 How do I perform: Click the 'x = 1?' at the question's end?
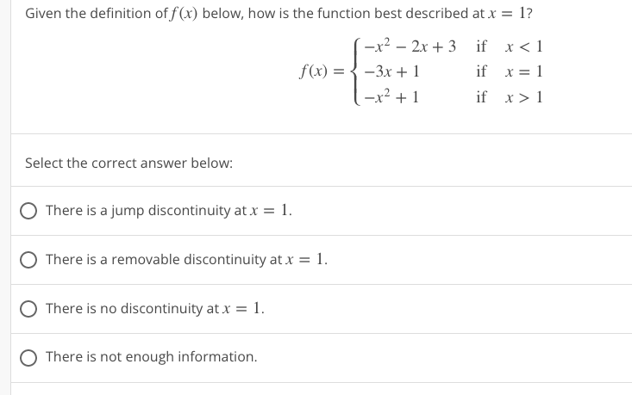click(x=510, y=14)
